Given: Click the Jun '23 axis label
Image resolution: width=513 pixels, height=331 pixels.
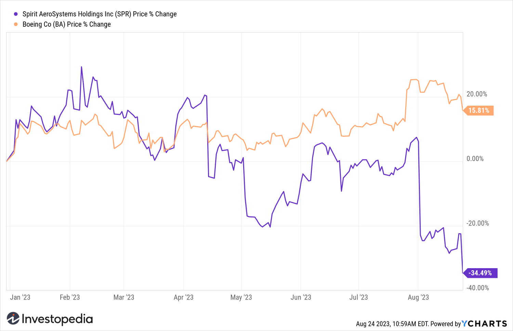Looking at the screenshot, I should point(301,297).
